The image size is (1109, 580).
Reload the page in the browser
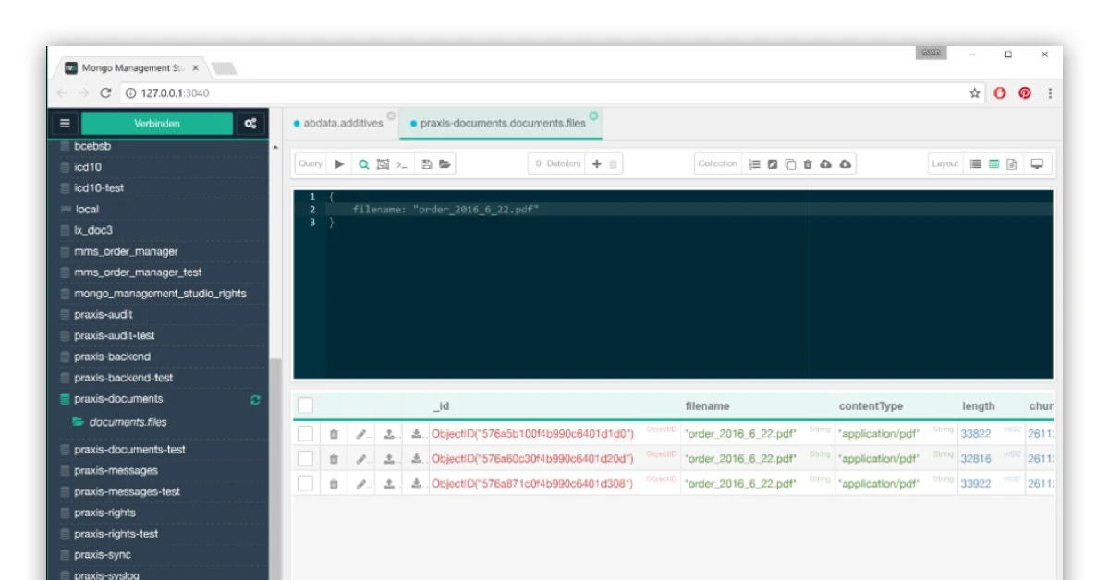(105, 93)
